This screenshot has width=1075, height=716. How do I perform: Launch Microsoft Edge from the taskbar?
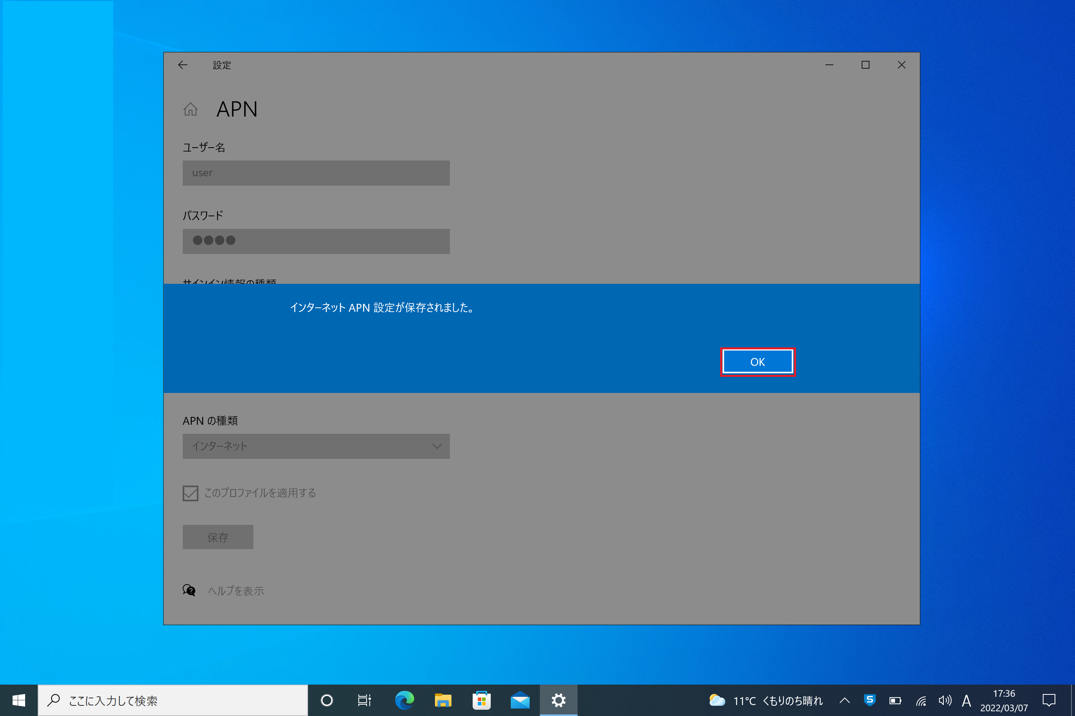(x=404, y=700)
